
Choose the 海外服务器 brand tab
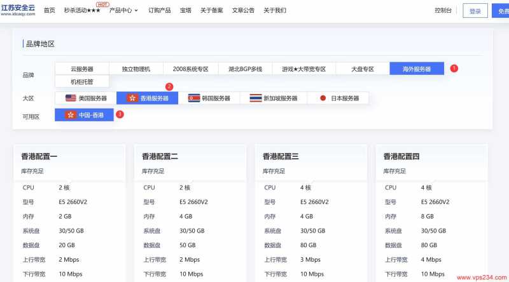coord(417,69)
